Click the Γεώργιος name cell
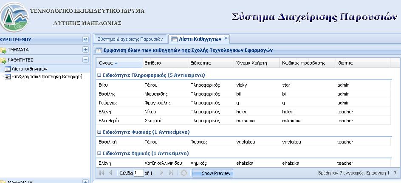This screenshot has height=183, width=401. (119, 103)
